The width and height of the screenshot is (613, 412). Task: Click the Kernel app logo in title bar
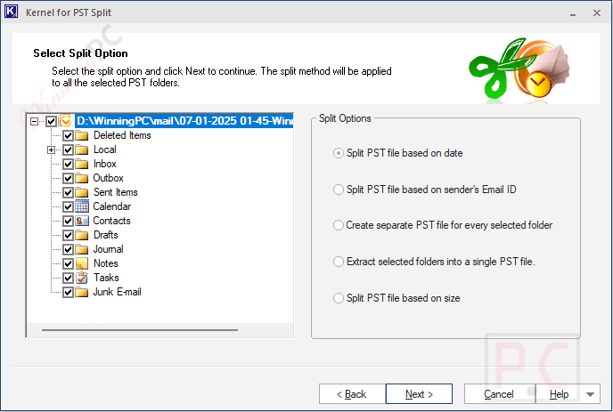11,12
